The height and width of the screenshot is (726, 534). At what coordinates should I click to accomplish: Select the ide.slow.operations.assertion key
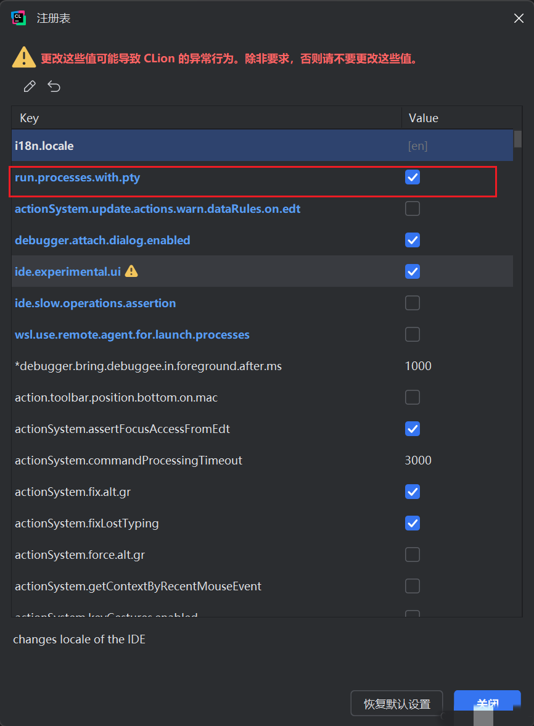coord(96,303)
